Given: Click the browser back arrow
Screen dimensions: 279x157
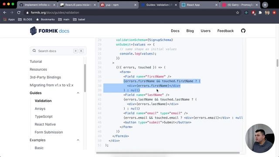Looking at the screenshot, I should (5, 13).
